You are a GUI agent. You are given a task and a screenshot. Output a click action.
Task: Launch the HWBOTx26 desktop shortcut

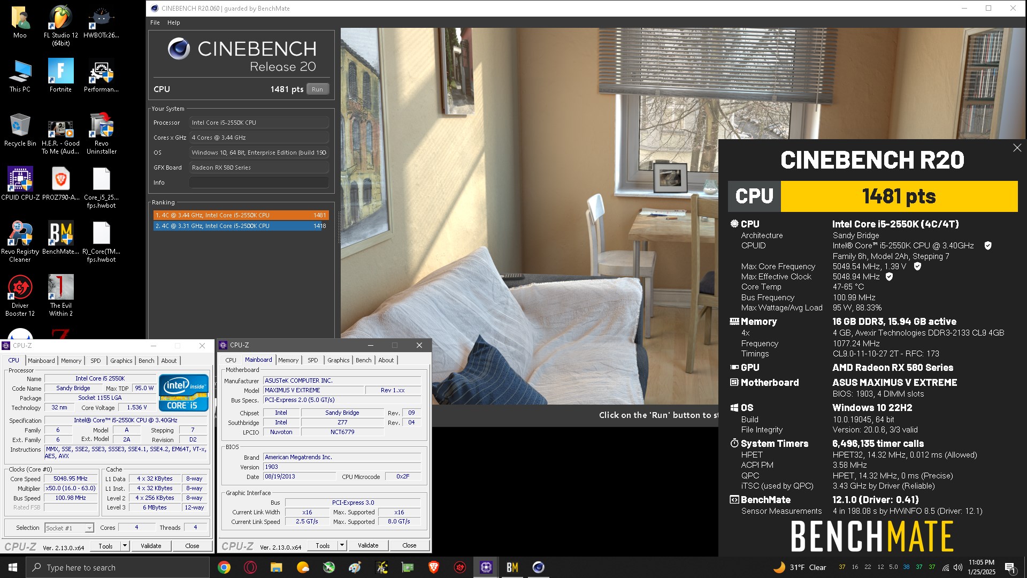(x=101, y=23)
